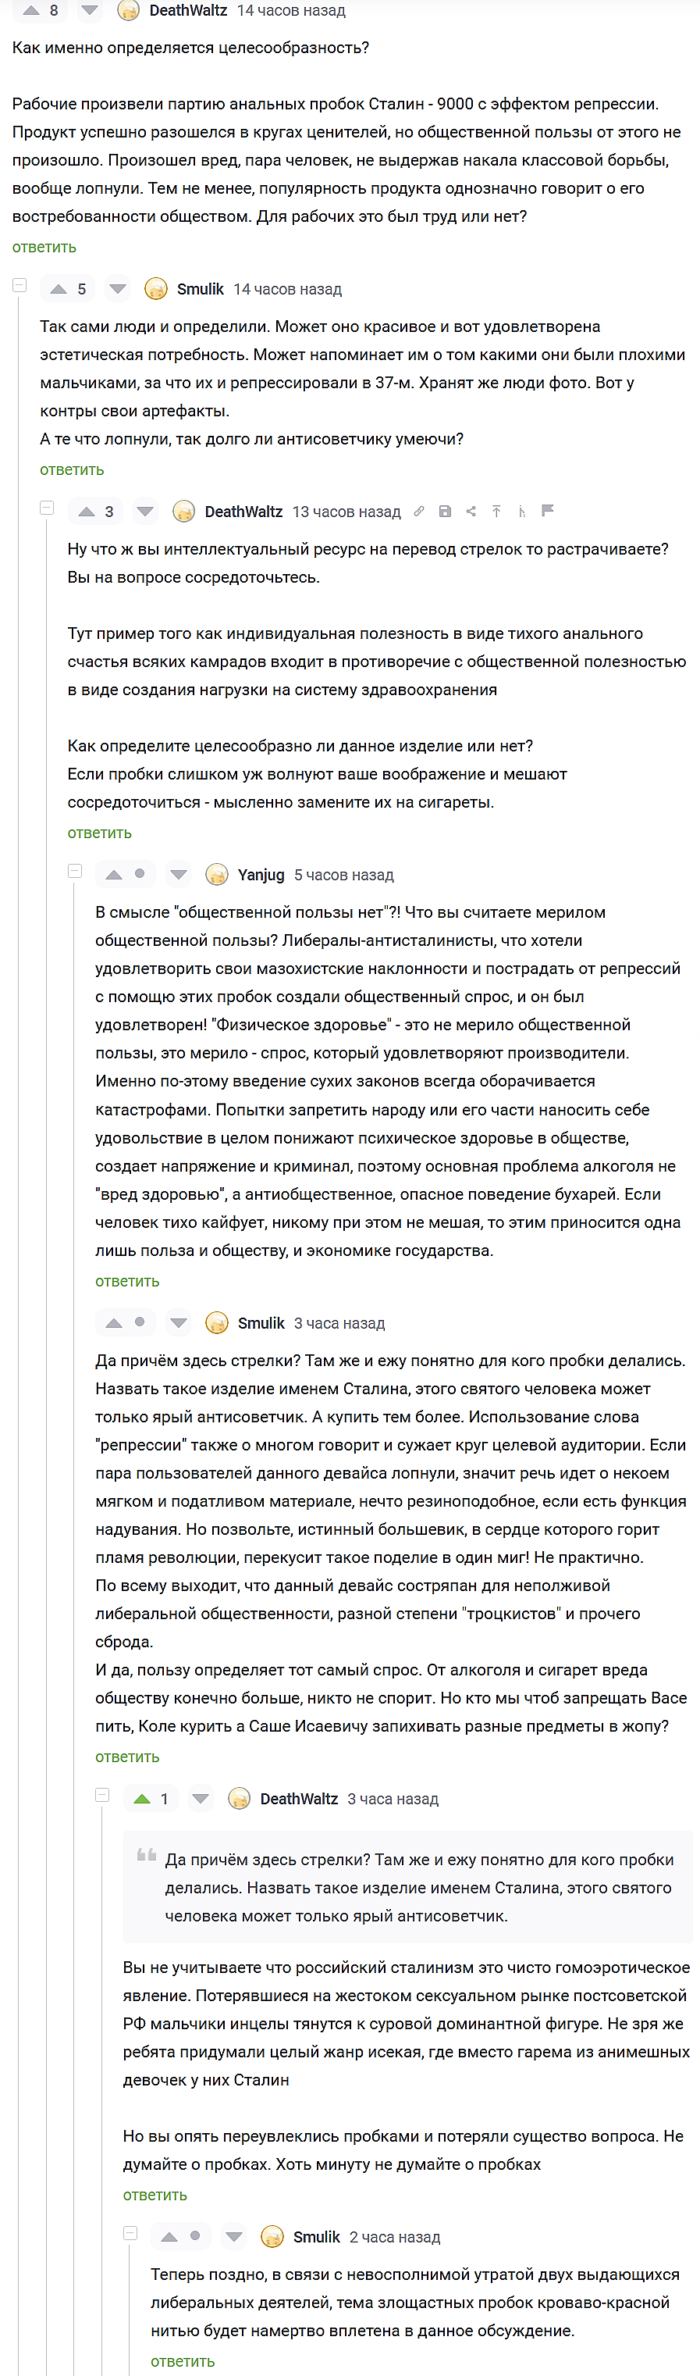Report comment using the flag icon

548,510
